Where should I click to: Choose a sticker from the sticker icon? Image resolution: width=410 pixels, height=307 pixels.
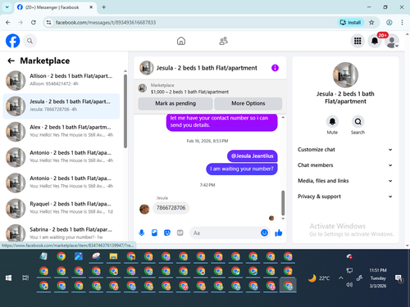(x=167, y=233)
